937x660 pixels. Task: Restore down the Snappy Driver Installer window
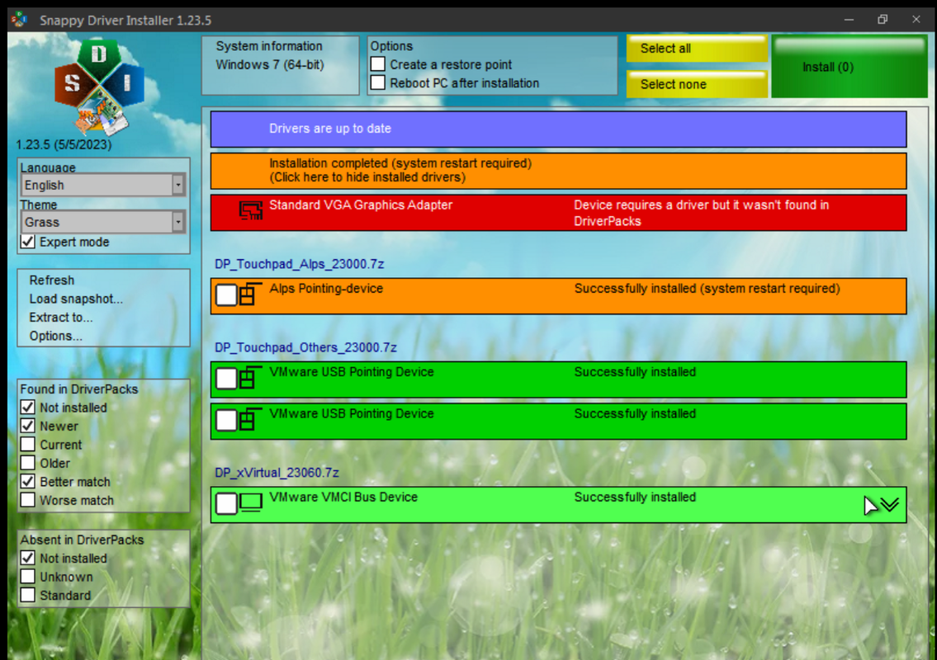(883, 20)
